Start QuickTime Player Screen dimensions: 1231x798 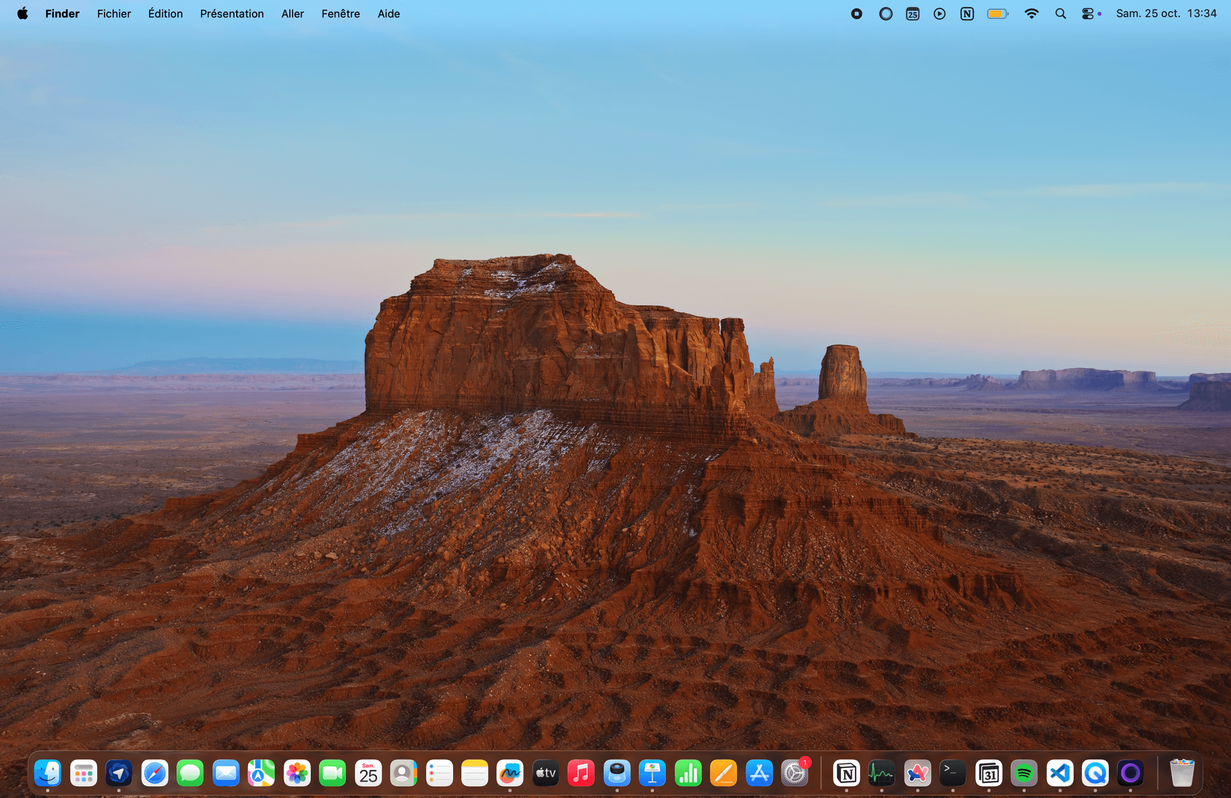pos(1095,773)
